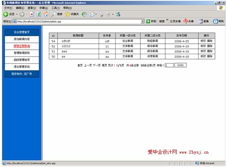
Task: Open the 文件(F) menu
Action: point(8,8)
